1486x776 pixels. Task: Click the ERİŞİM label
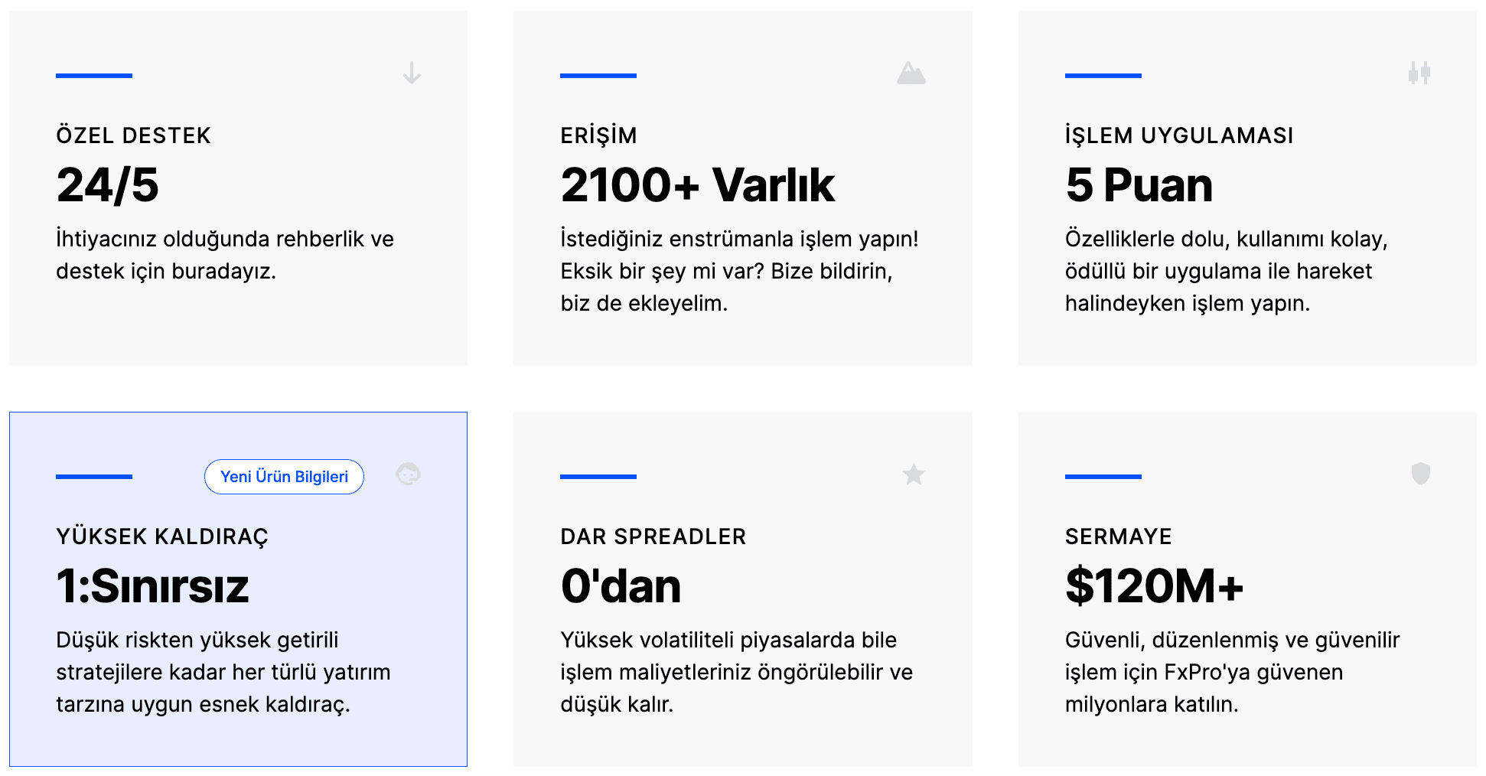pyautogui.click(x=598, y=135)
